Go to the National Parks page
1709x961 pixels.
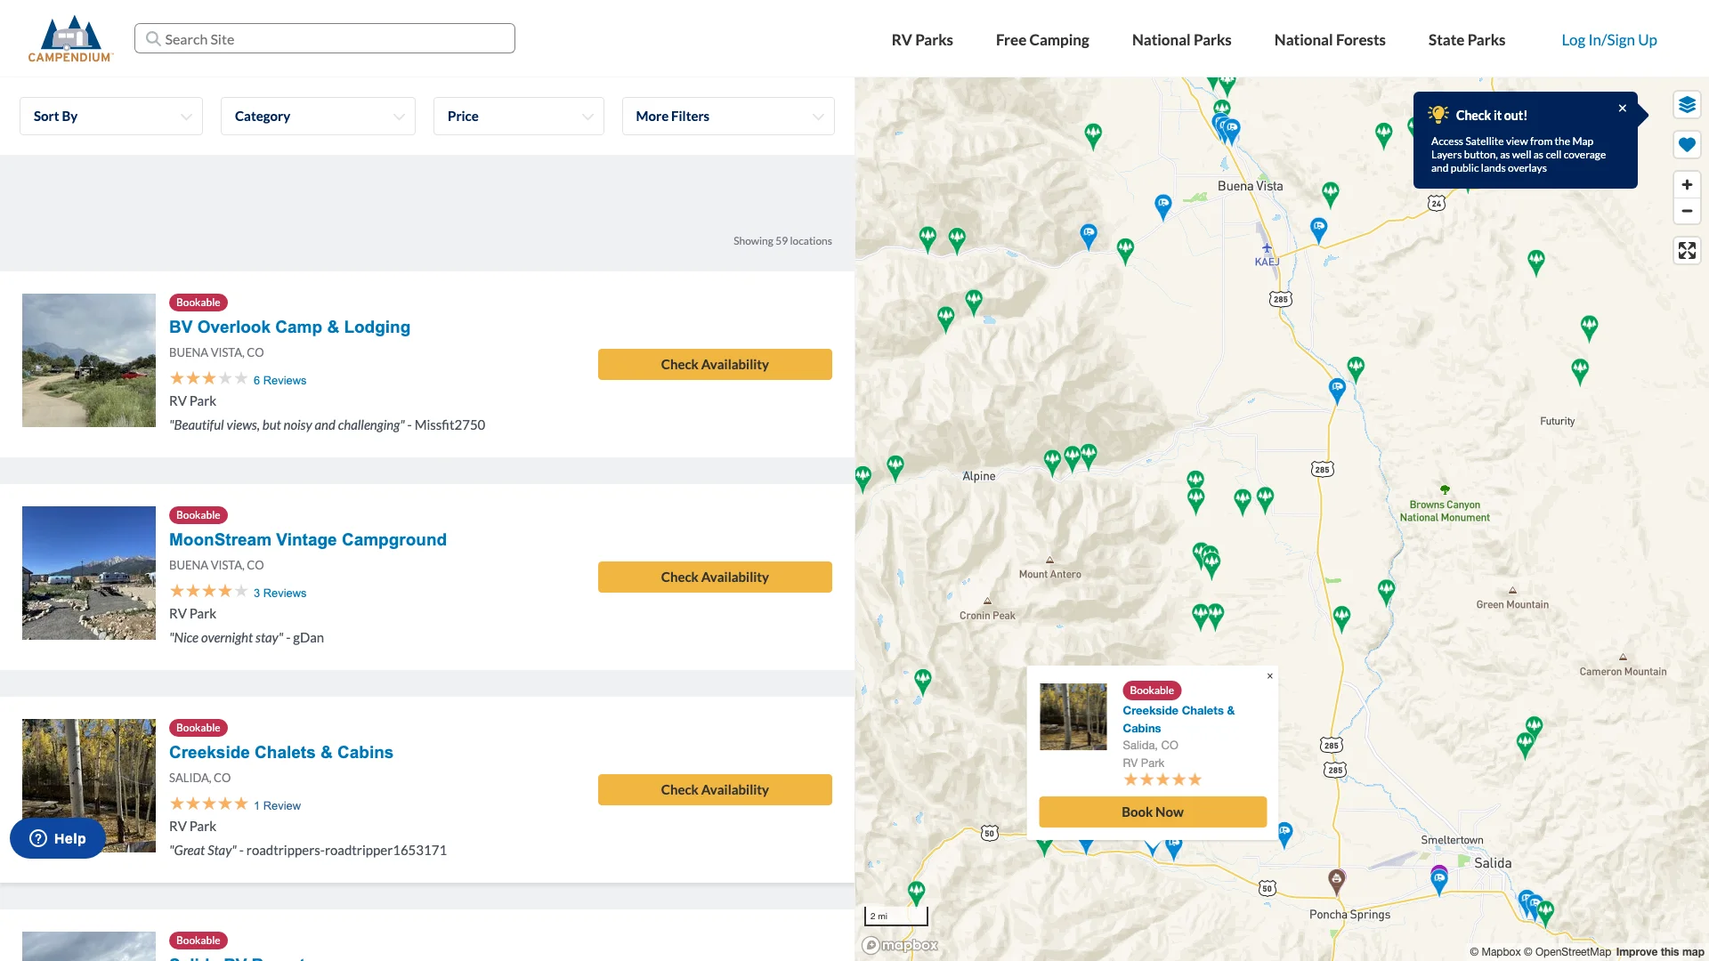(x=1181, y=39)
